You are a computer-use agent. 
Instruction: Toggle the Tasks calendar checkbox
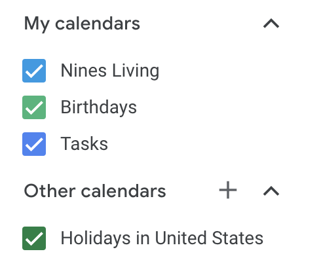pos(34,144)
